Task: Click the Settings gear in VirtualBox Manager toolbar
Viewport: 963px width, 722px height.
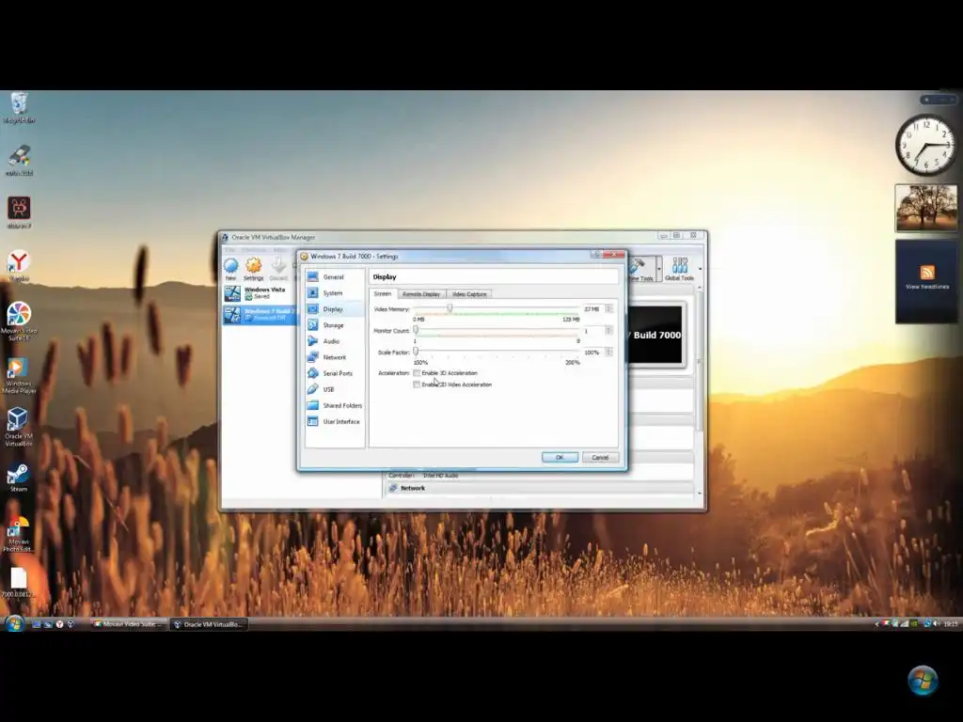Action: 253,269
